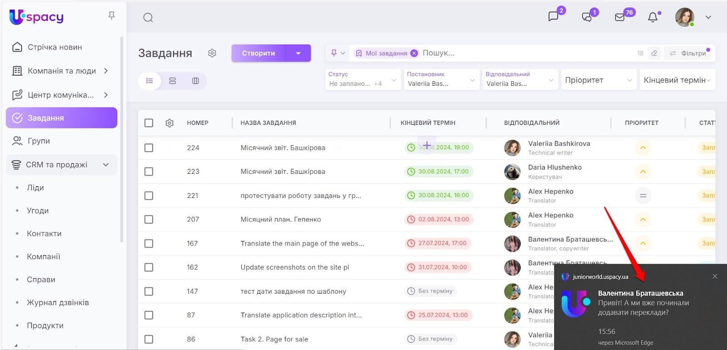Remove the Мої завдання filter chip
Screen dimensions: 727x350
pos(414,53)
